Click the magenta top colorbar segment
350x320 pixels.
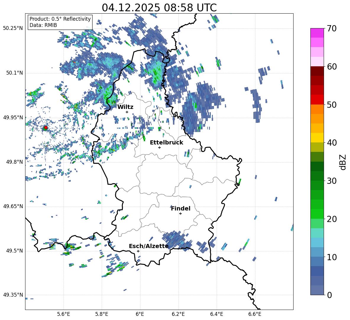(x=317, y=33)
